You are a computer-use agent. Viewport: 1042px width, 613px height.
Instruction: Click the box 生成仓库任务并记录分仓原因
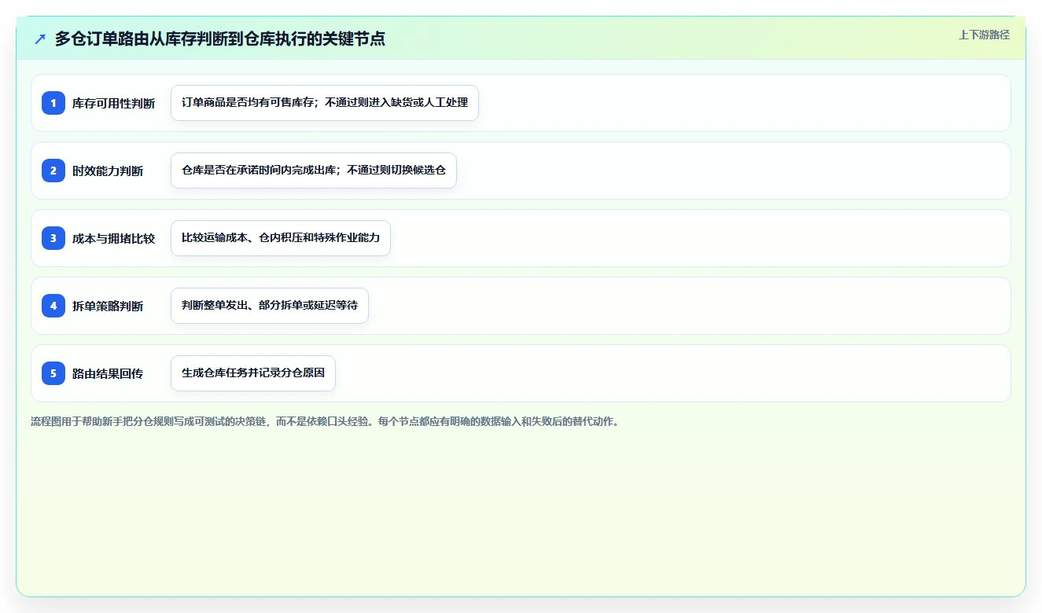[x=253, y=373]
